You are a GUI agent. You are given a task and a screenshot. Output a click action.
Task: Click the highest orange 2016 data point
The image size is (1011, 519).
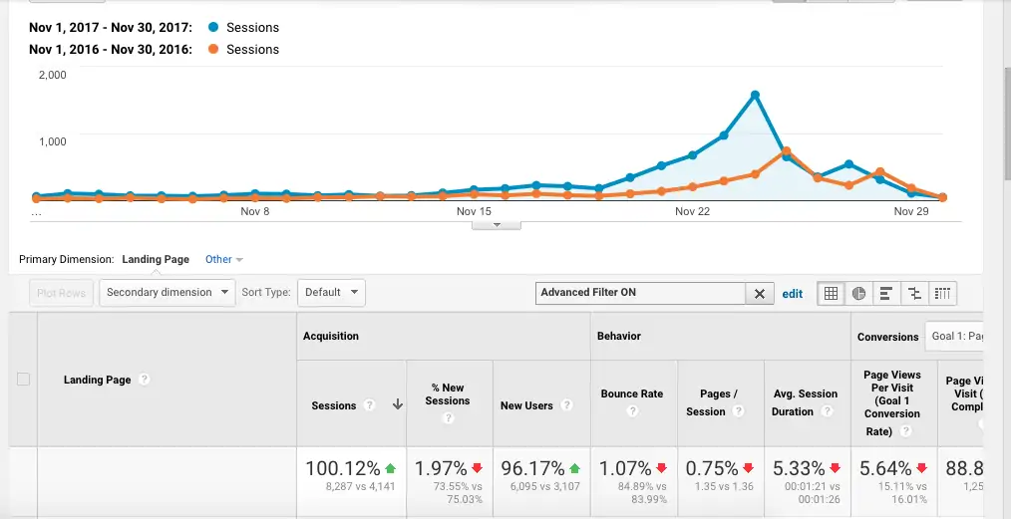(787, 150)
